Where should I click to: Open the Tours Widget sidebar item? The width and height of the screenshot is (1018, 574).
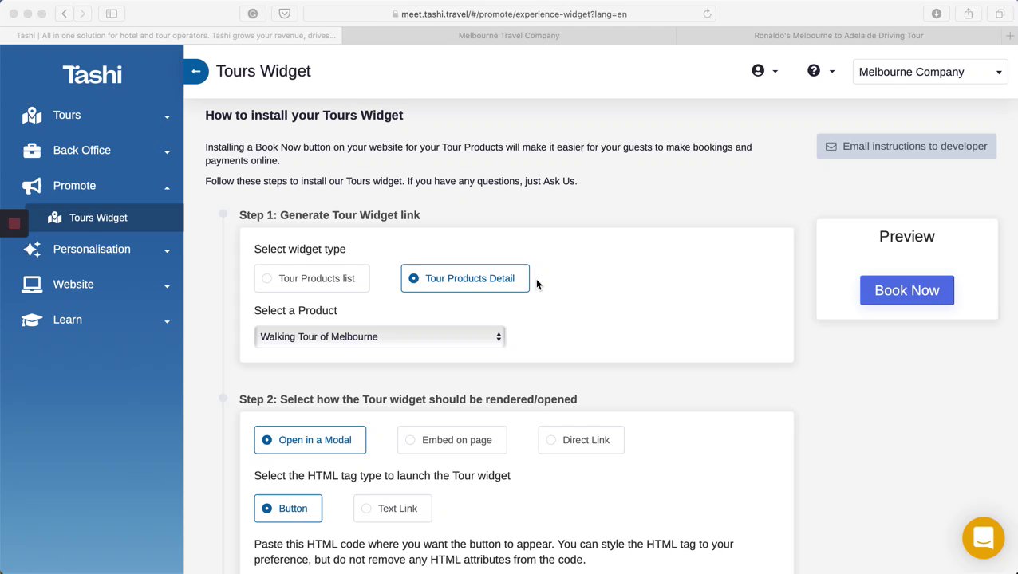click(97, 218)
